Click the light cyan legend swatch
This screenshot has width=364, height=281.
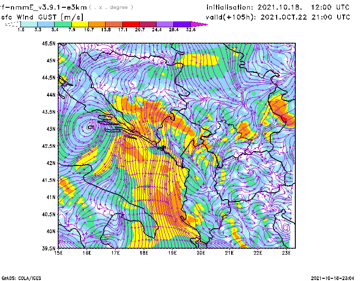coord(29,24)
